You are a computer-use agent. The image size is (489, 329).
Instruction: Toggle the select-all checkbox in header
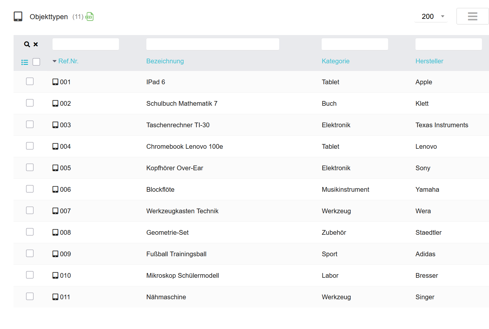pyautogui.click(x=36, y=62)
